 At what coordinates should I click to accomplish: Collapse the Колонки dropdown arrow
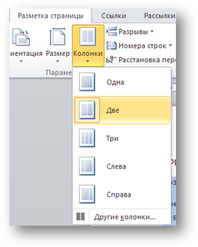point(88,61)
